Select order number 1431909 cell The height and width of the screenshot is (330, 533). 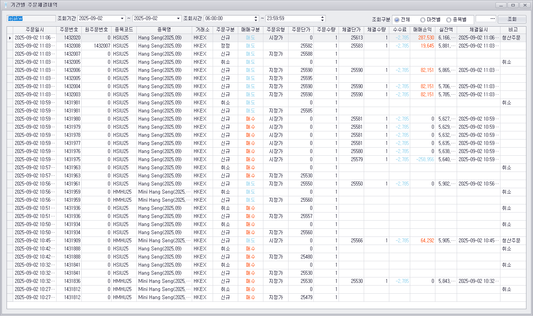(69, 241)
